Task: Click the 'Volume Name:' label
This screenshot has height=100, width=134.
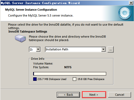Action: point(43,63)
